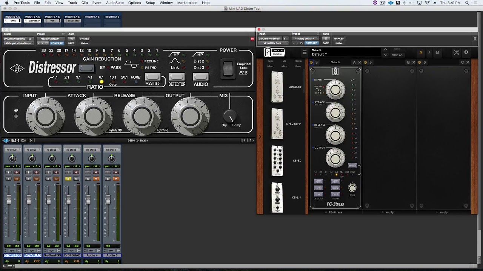The image size is (483, 271).
Task: Solo Slate rack slot A
Action: [317, 62]
